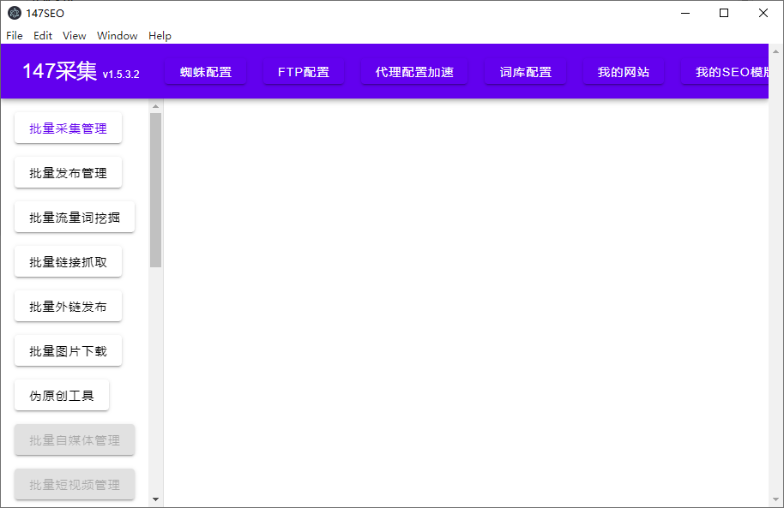This screenshot has width=784, height=508.
Task: Choose 批量链接抓取 in the sidebar
Action: click(68, 262)
